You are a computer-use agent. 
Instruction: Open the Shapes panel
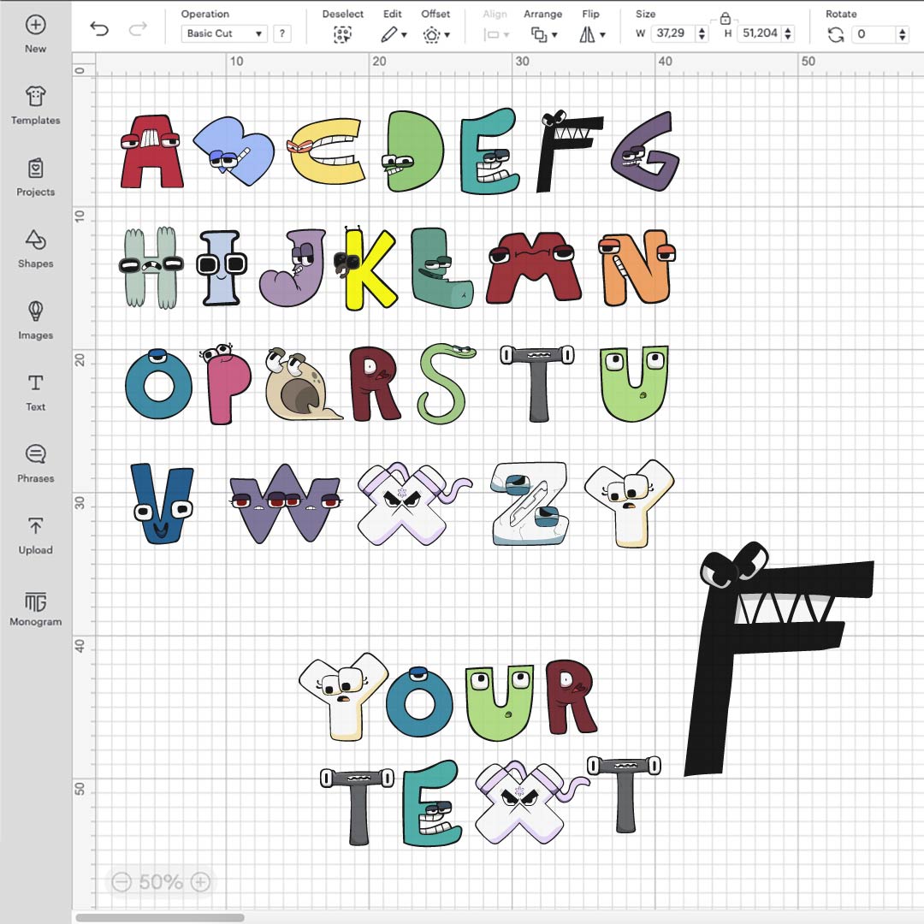click(x=35, y=240)
